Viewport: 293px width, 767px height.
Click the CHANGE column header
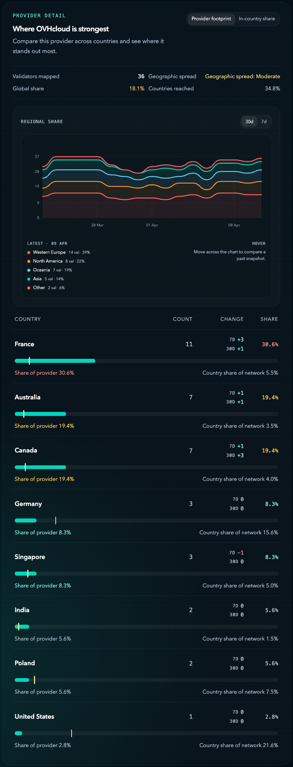click(232, 319)
